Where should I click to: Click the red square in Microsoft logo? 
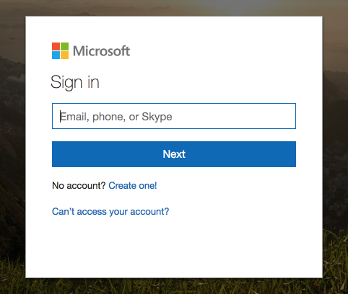[56, 46]
